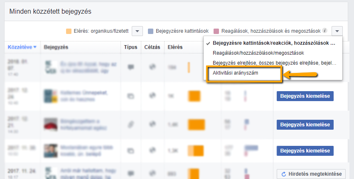Image resolution: width=354 pixels, height=179 pixels.
Task: Click the Célzás column header
Action: point(152,47)
